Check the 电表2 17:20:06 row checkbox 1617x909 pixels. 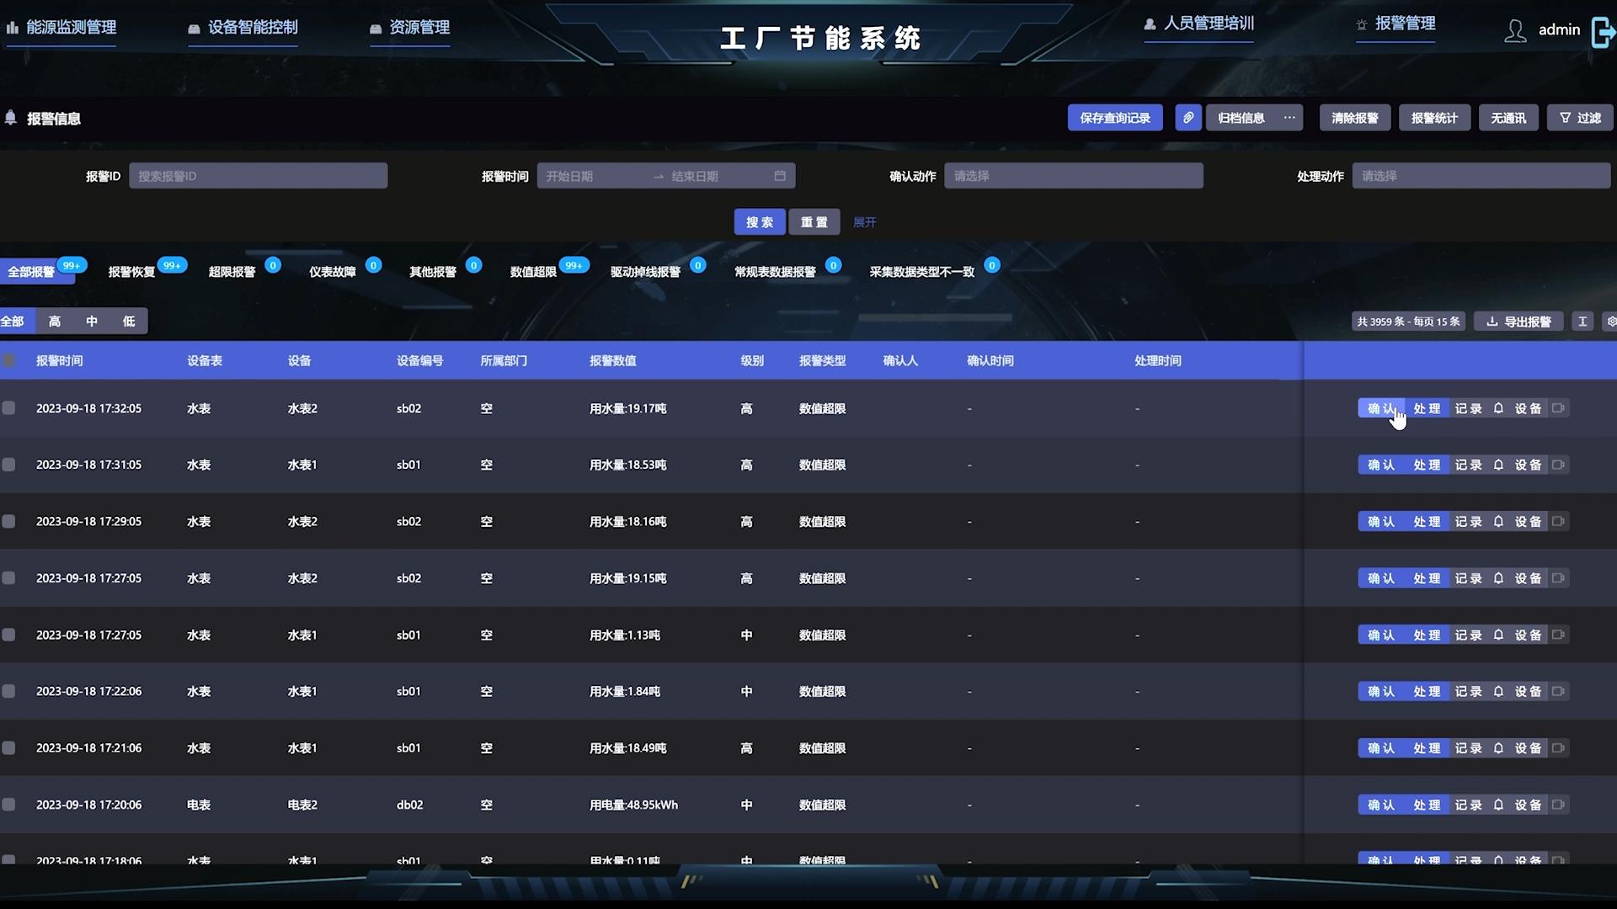[x=8, y=805]
